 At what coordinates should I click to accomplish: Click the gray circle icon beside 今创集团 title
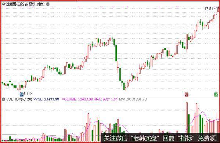(x=48, y=4)
